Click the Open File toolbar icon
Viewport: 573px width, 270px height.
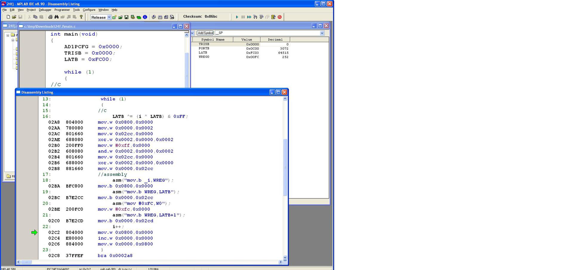point(14,17)
